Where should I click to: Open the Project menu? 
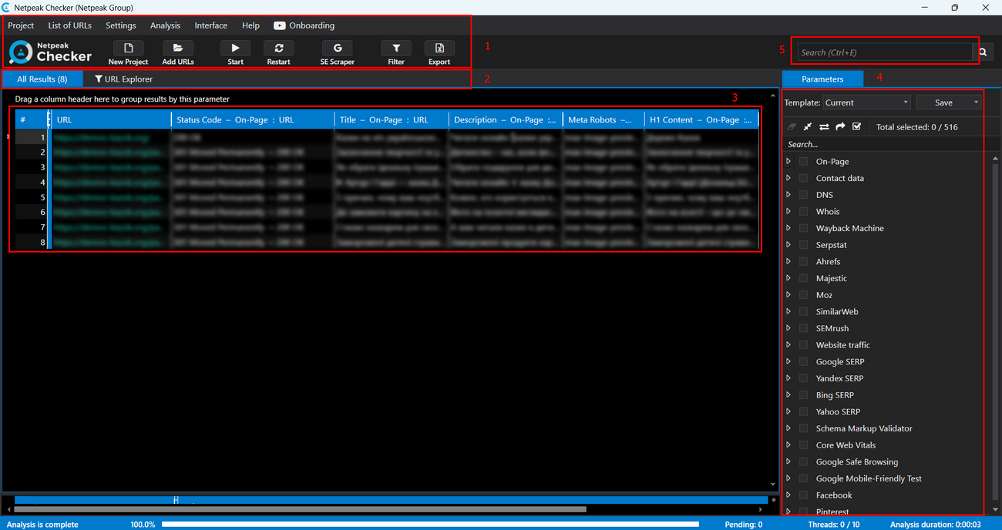coord(21,25)
